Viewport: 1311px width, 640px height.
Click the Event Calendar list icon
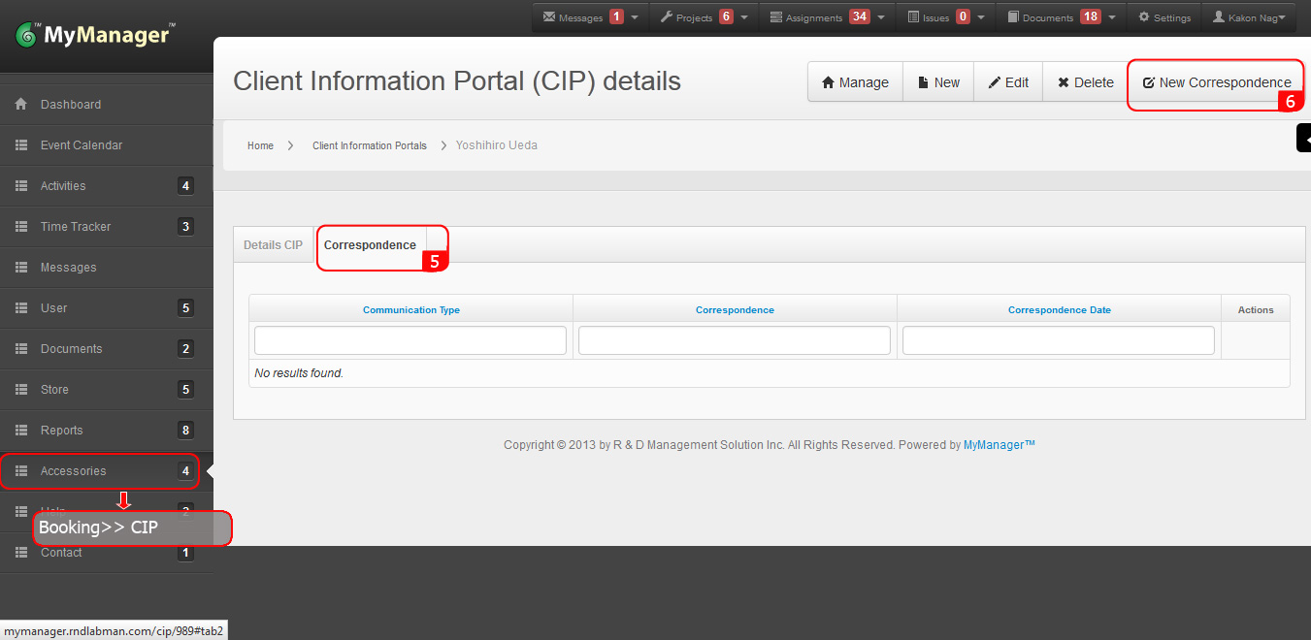coord(20,145)
